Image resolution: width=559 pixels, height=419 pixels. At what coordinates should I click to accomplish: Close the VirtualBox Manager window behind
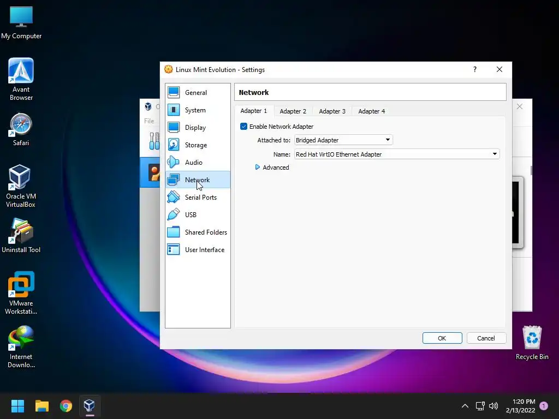coord(520,106)
